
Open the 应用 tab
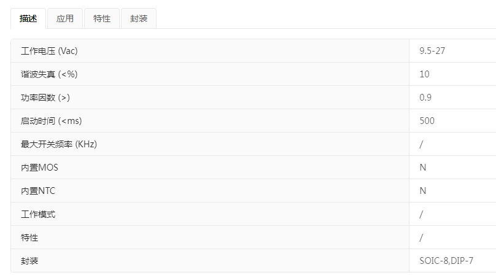coord(65,18)
